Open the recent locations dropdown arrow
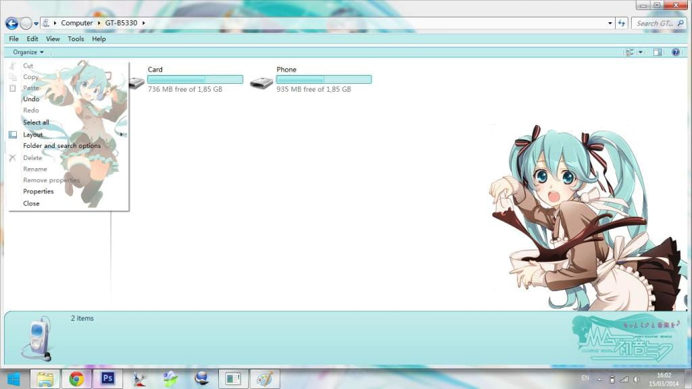The width and height of the screenshot is (692, 389). coord(36,24)
